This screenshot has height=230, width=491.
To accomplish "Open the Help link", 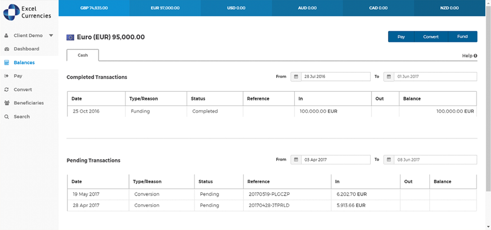I will [469, 56].
